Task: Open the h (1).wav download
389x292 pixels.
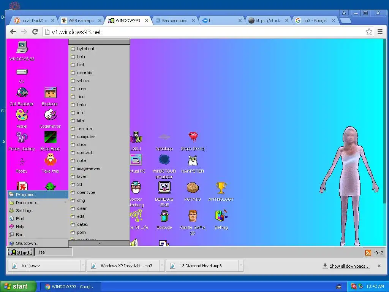Action: coord(45,266)
